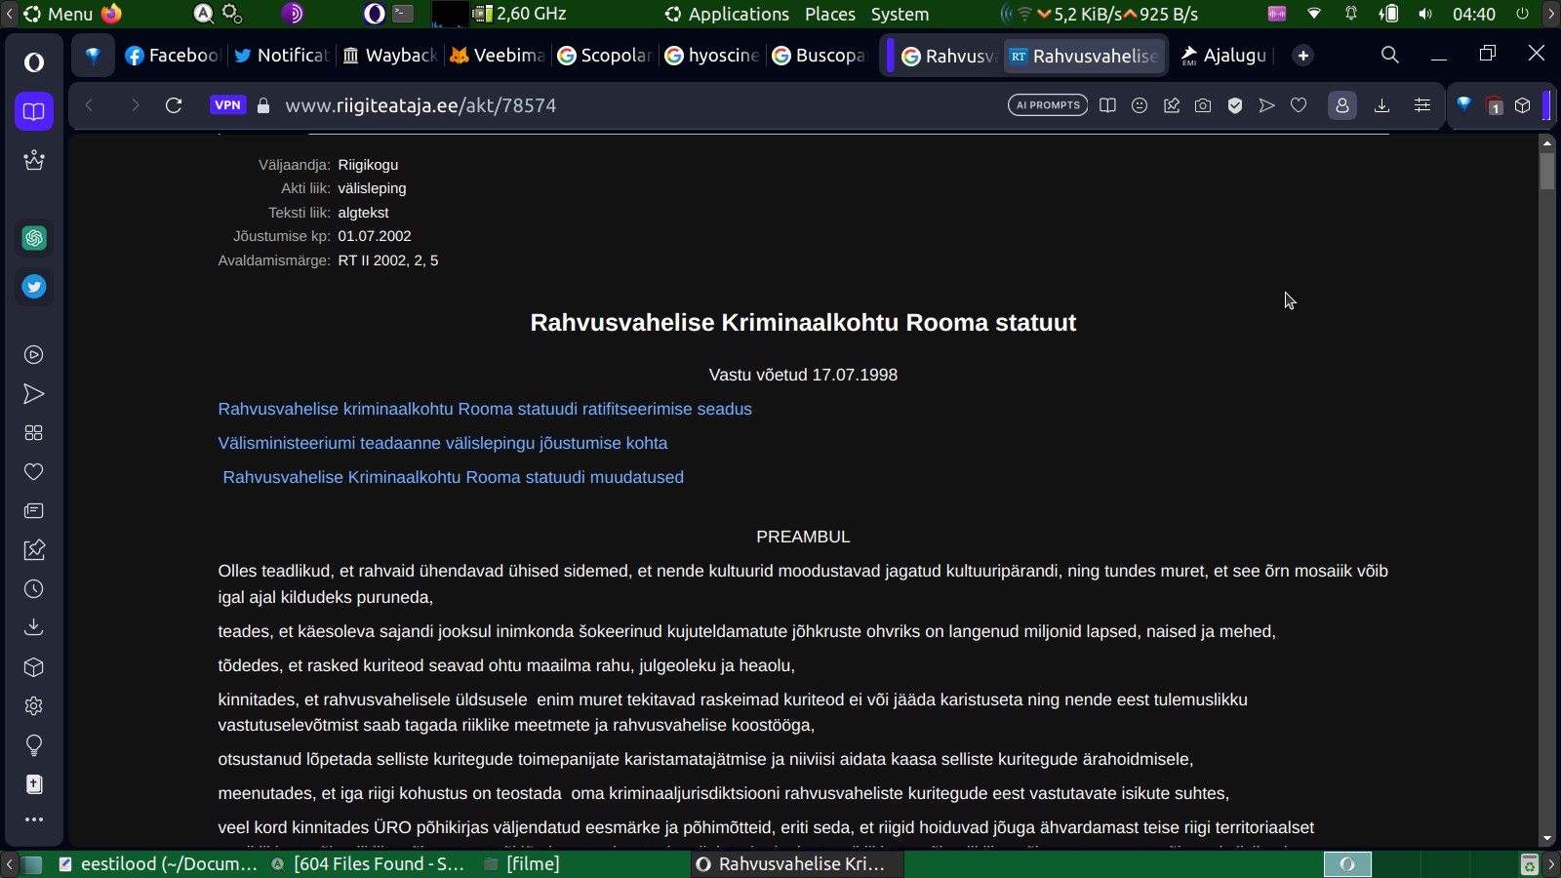Viewport: 1561px width, 878px height.
Task: Open the Places menu in the top panel
Action: click(830, 14)
